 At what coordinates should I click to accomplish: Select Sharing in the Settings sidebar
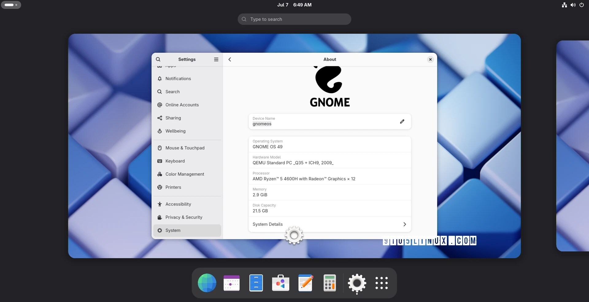pos(187,118)
